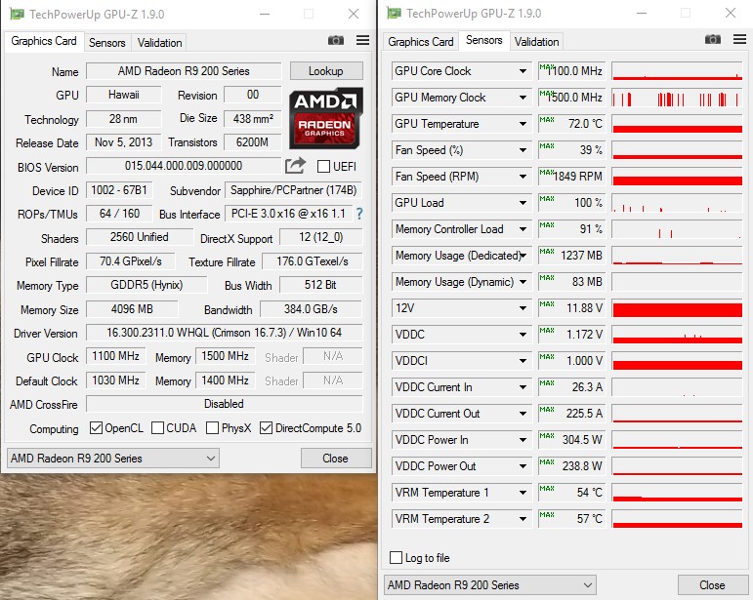Viewport: 753px width, 600px height.
Task: Open the VRM Temperature 1 dropdown
Action: [x=523, y=493]
